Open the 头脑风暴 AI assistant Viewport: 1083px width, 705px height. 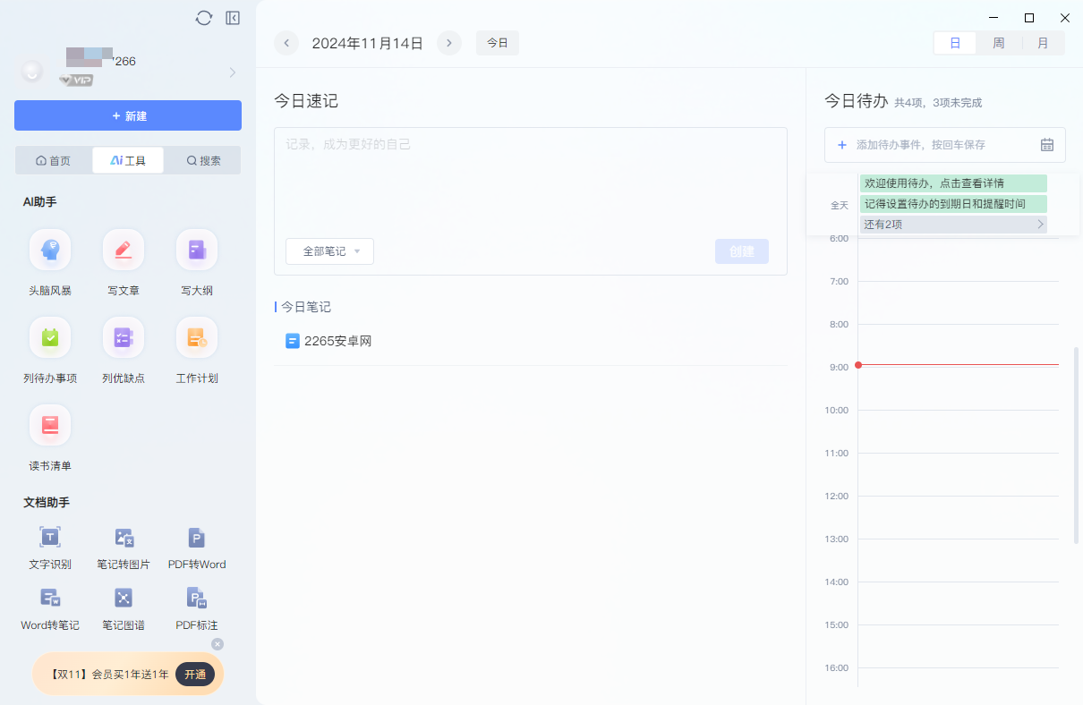[x=49, y=261]
